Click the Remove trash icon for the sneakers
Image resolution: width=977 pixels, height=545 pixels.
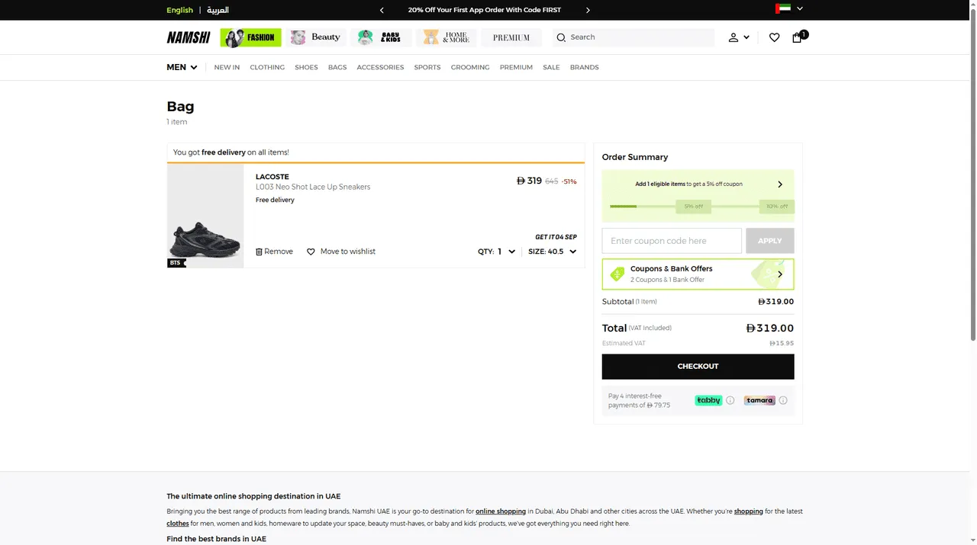tap(259, 251)
